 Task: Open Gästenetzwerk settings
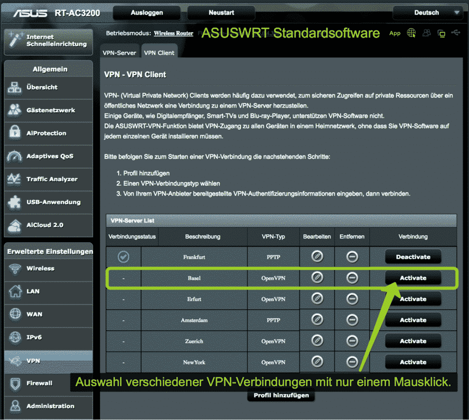pos(48,110)
